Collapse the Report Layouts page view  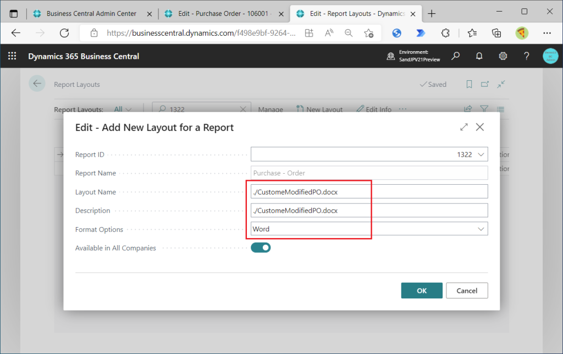coord(501,84)
